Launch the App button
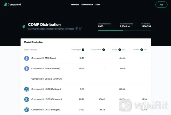Screen dimensions: 171x115 pos(161,5)
